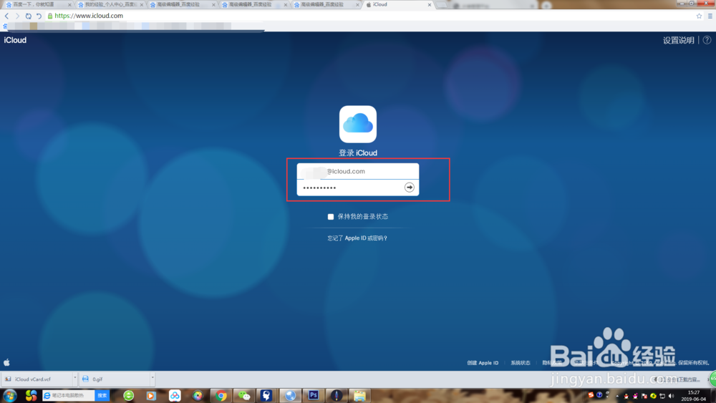
Task: Click 忘记了 Apple ID 或密码? link
Action: pos(357,238)
